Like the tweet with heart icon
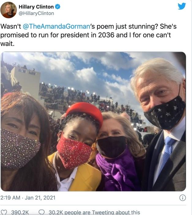The image size is (192, 215). 4,212
